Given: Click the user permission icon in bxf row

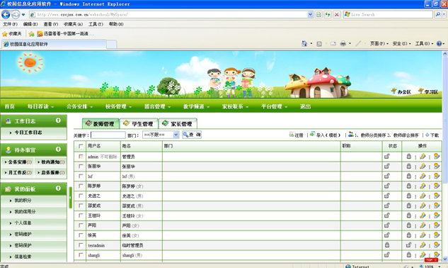Looking at the screenshot, I should pos(437,176).
